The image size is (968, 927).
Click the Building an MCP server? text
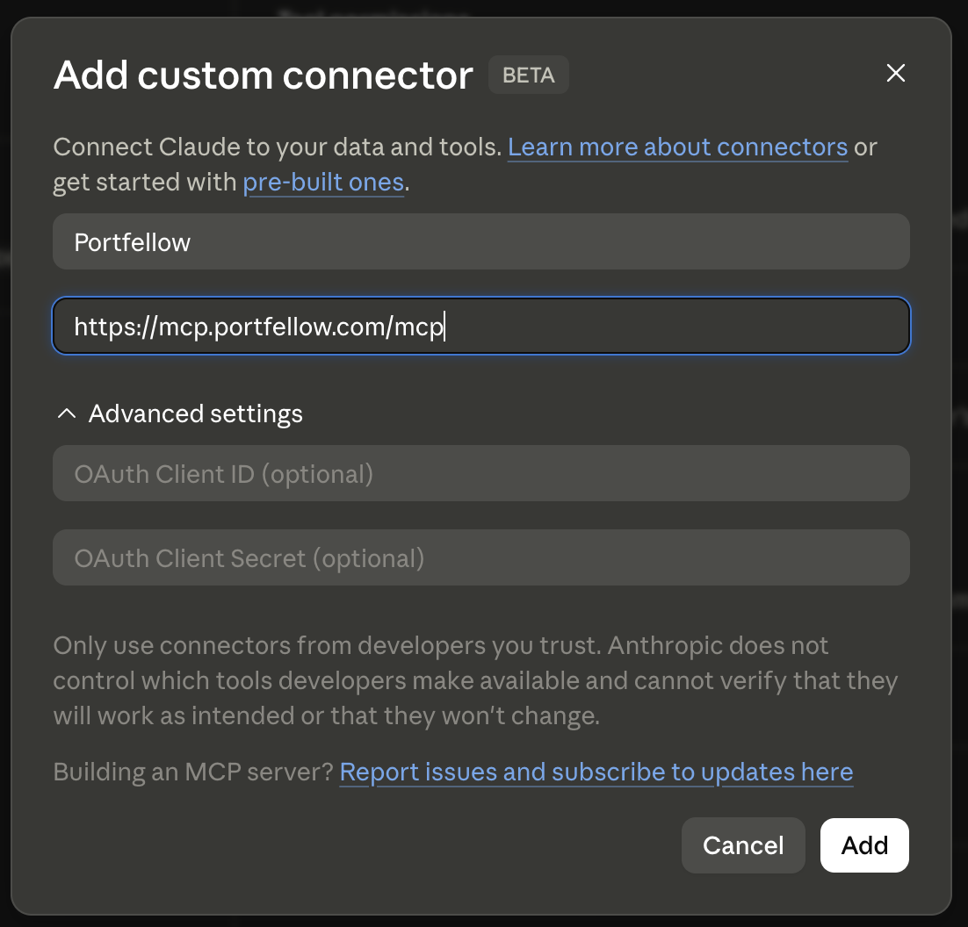(x=193, y=772)
